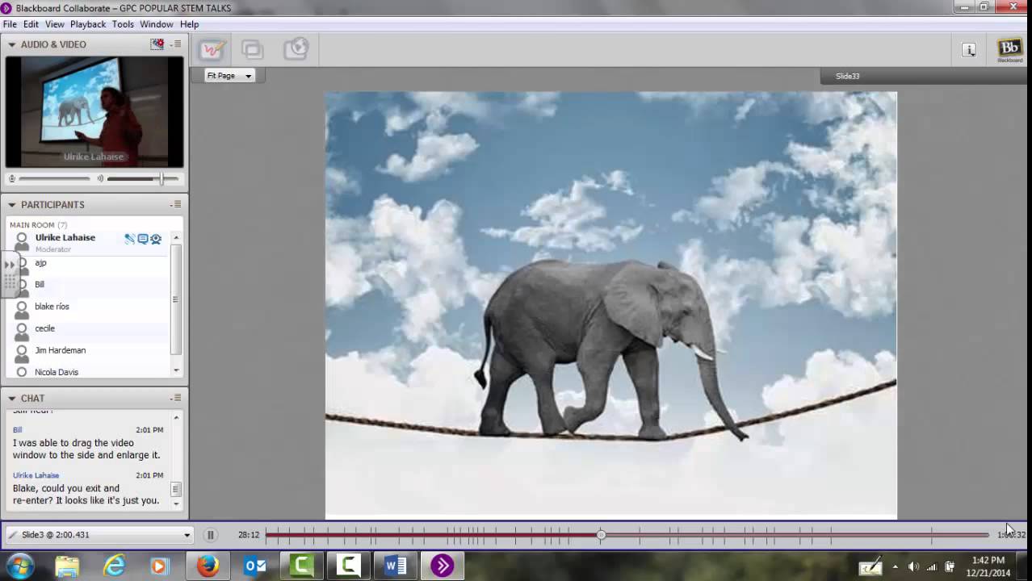Open the Playback menu
Image resolution: width=1032 pixels, height=581 pixels.
point(88,24)
